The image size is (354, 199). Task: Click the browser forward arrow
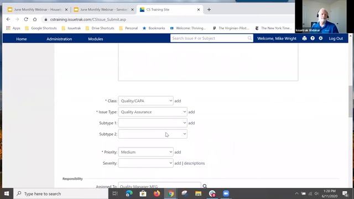pyautogui.click(x=17, y=19)
